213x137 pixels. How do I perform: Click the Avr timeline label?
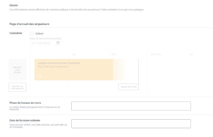[x=191, y=54]
